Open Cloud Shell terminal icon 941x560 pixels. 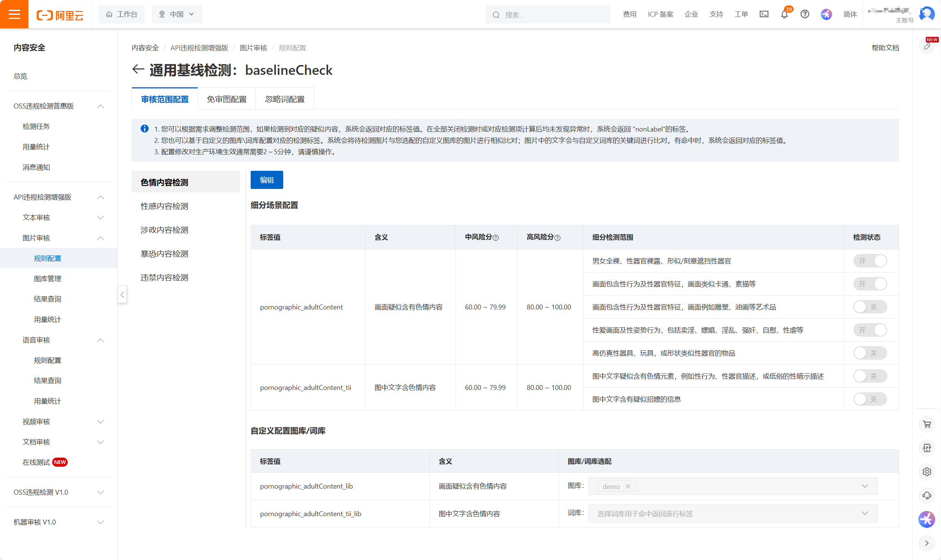pyautogui.click(x=764, y=14)
